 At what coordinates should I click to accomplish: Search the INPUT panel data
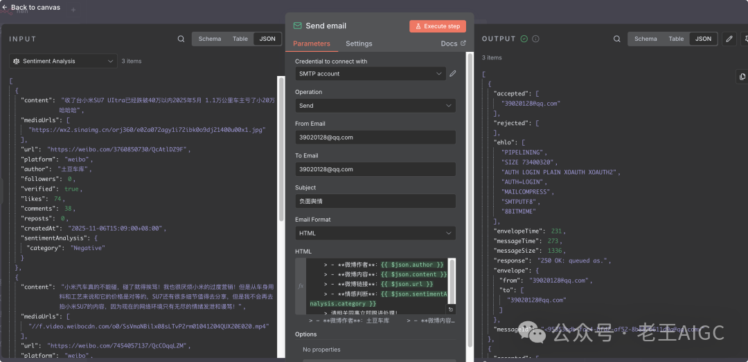pyautogui.click(x=181, y=39)
